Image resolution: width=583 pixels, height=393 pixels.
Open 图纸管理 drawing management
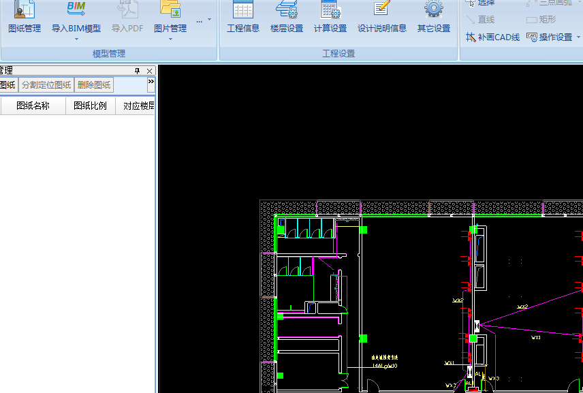25,17
